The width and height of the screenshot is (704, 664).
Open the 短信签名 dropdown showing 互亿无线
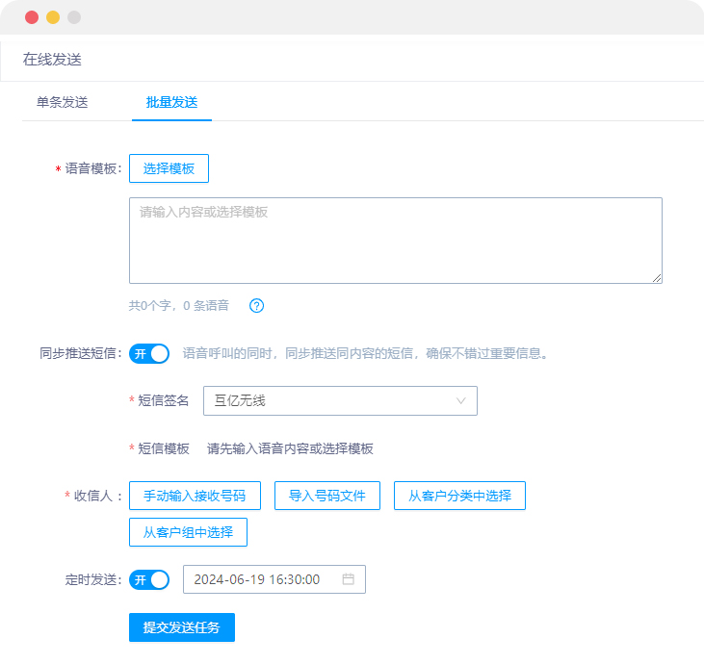pos(340,400)
